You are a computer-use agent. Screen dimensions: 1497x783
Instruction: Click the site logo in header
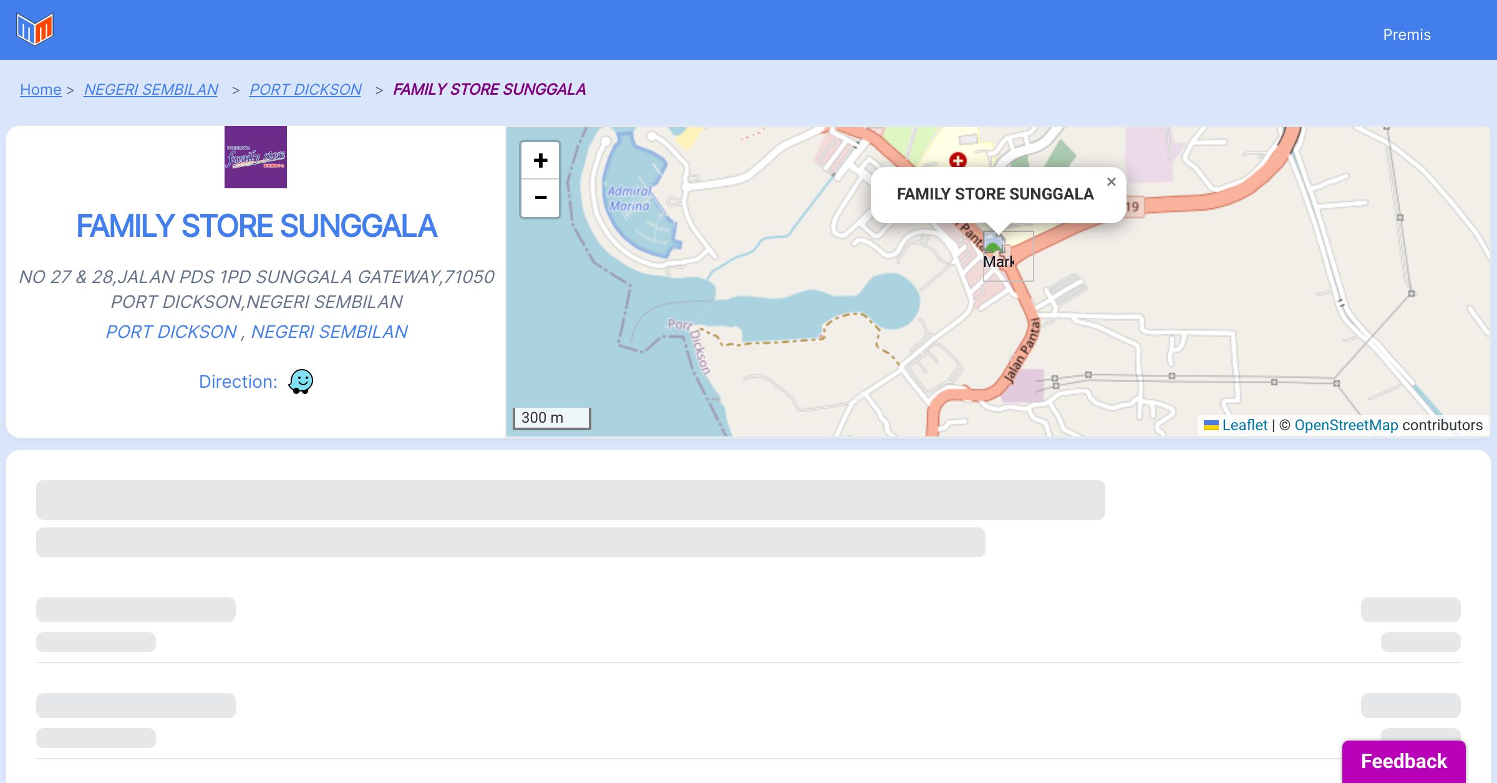tap(35, 29)
